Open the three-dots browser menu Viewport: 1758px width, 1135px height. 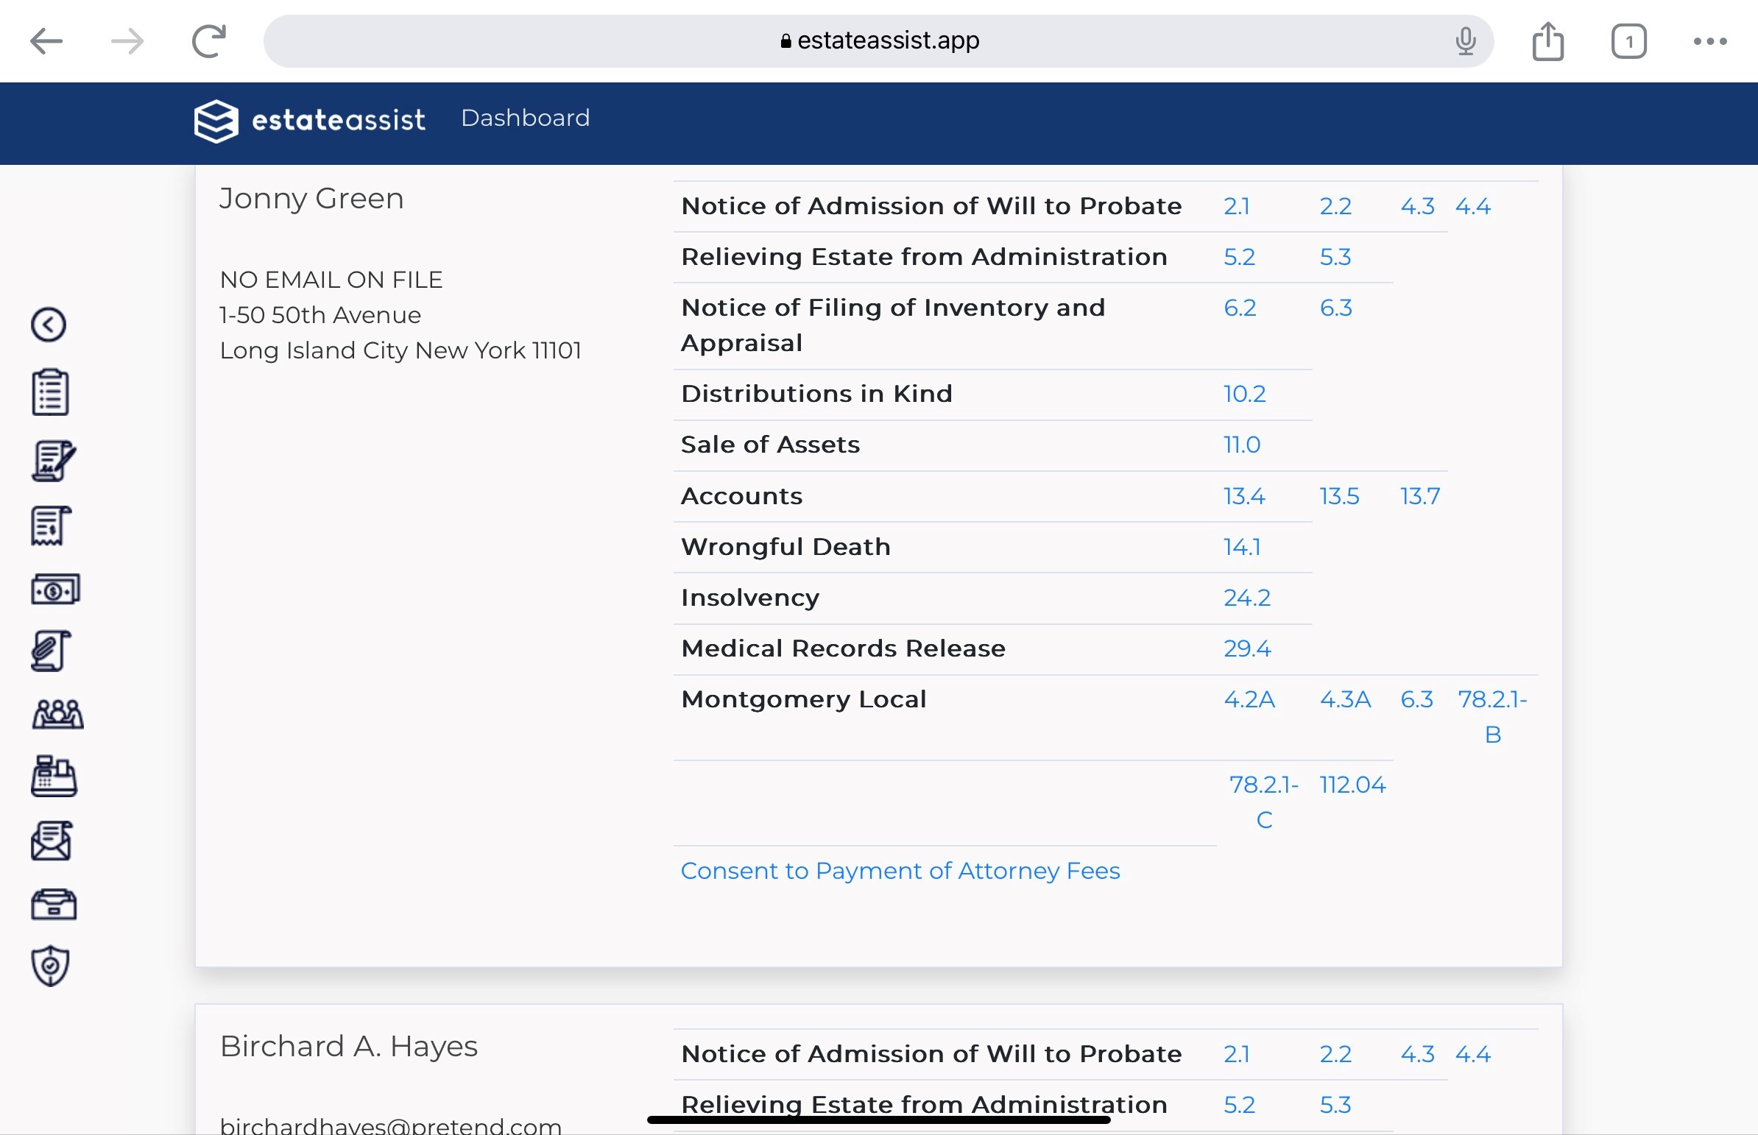(1709, 41)
